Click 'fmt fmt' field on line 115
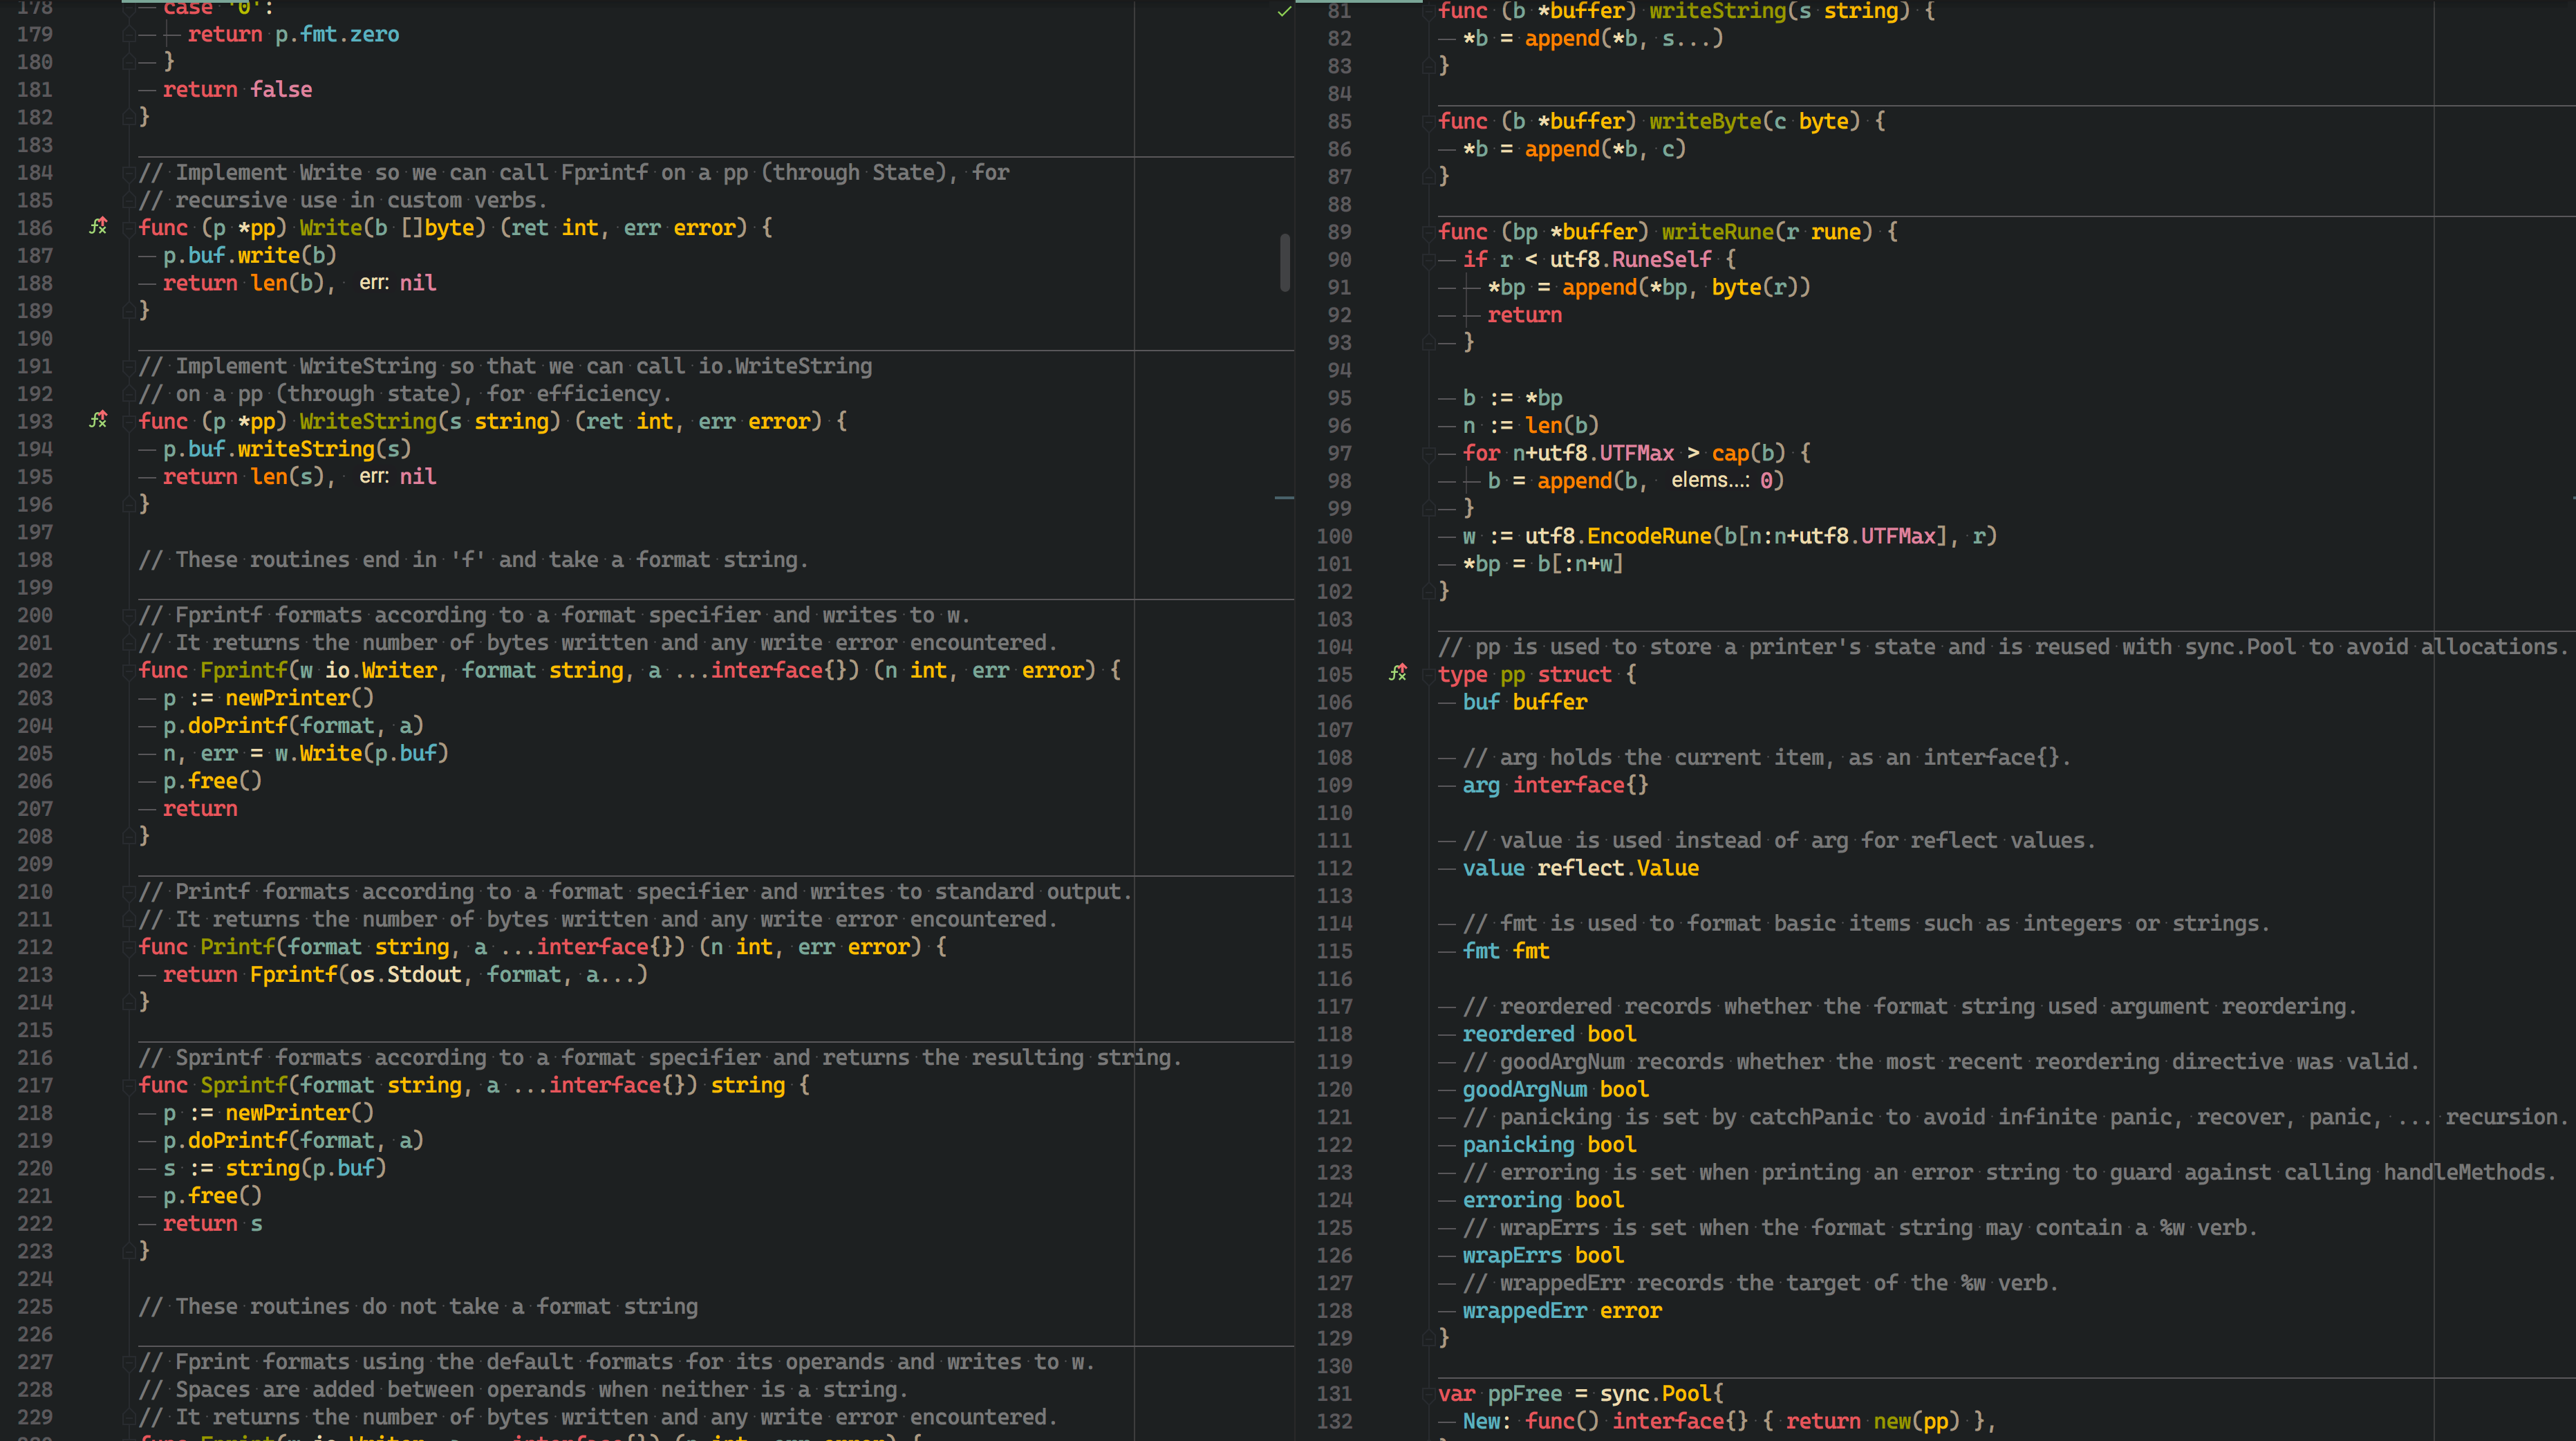2576x1441 pixels. pos(1506,952)
